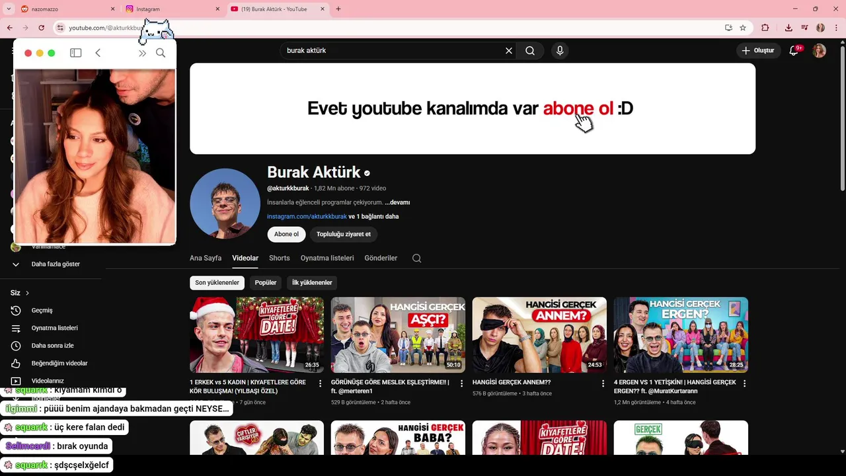Open the HANGİSİ GERÇEK ERGEN thumbnail
This screenshot has height=476, width=846.
click(x=681, y=335)
